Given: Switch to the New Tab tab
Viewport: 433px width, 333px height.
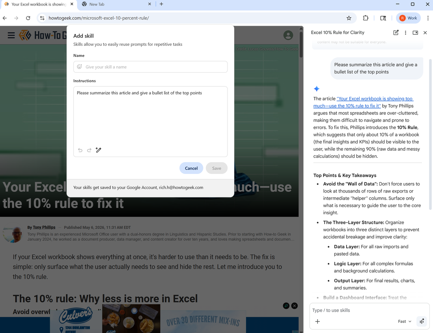Looking at the screenshot, I should tap(117, 4).
